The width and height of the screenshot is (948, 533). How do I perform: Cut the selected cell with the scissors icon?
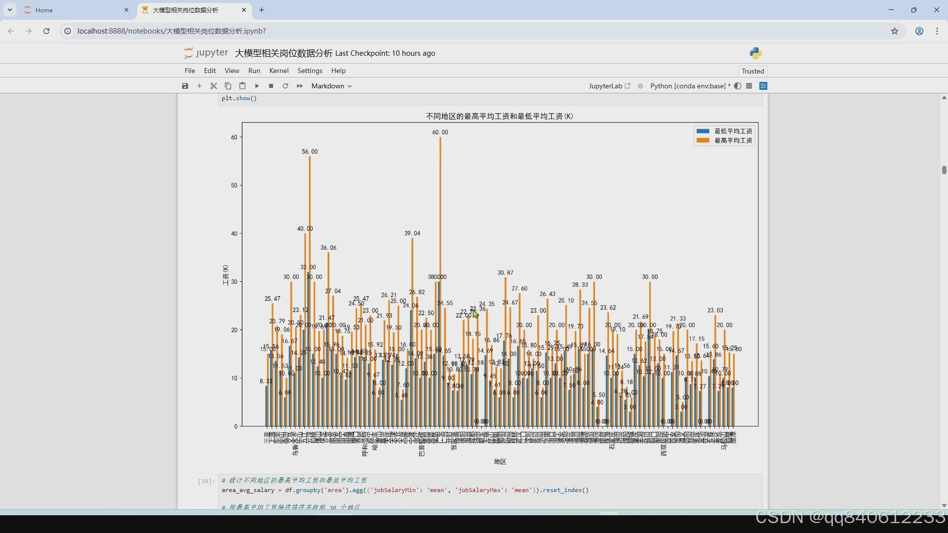(x=214, y=86)
